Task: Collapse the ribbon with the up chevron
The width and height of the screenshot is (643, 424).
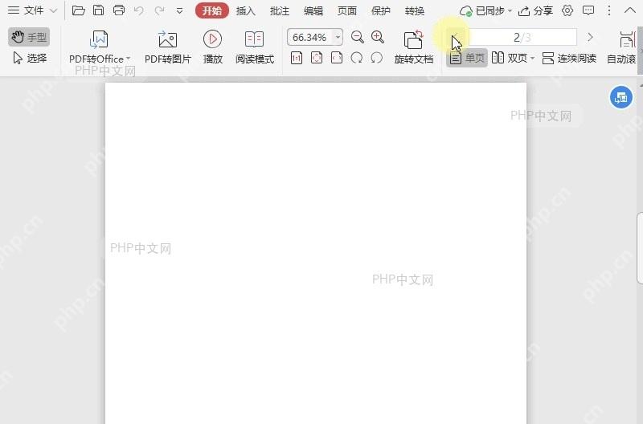Action: (x=630, y=10)
